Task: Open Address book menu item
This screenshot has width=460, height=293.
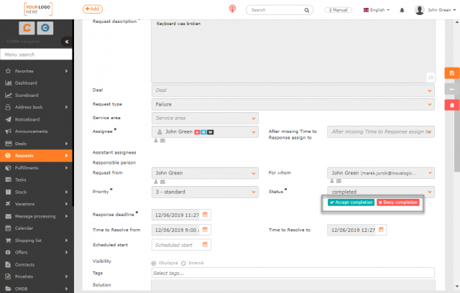Action: click(x=37, y=107)
